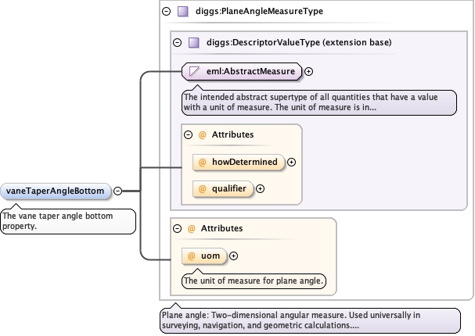475x336 pixels.
Task: Click the diggs:DescriptorValueType purple type icon
Action: 194,42
